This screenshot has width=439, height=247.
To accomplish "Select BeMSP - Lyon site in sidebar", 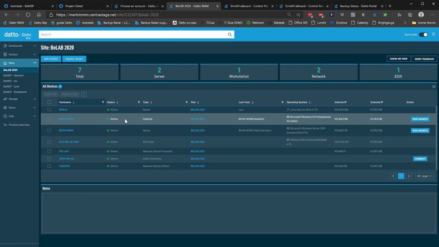I will click(x=11, y=86).
